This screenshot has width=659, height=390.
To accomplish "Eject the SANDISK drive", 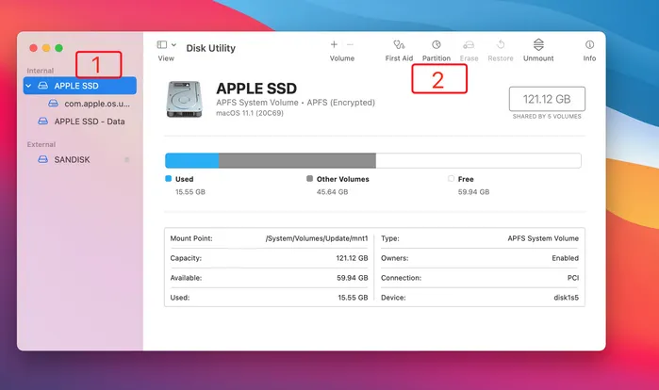I will [127, 160].
